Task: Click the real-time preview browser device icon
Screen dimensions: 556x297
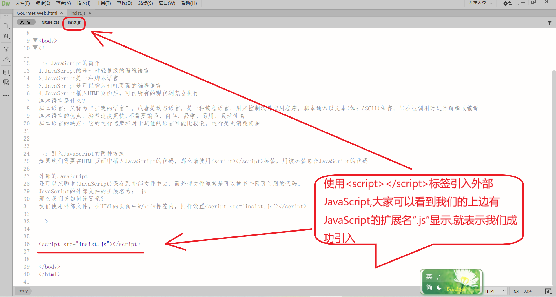Action: point(548,291)
